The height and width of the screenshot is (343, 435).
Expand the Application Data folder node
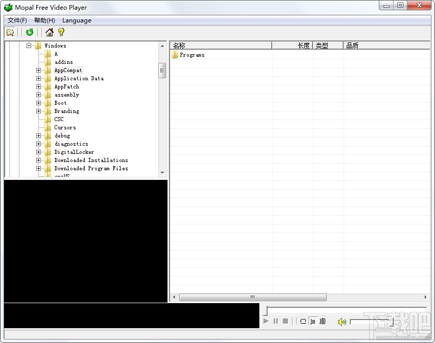pyautogui.click(x=39, y=78)
